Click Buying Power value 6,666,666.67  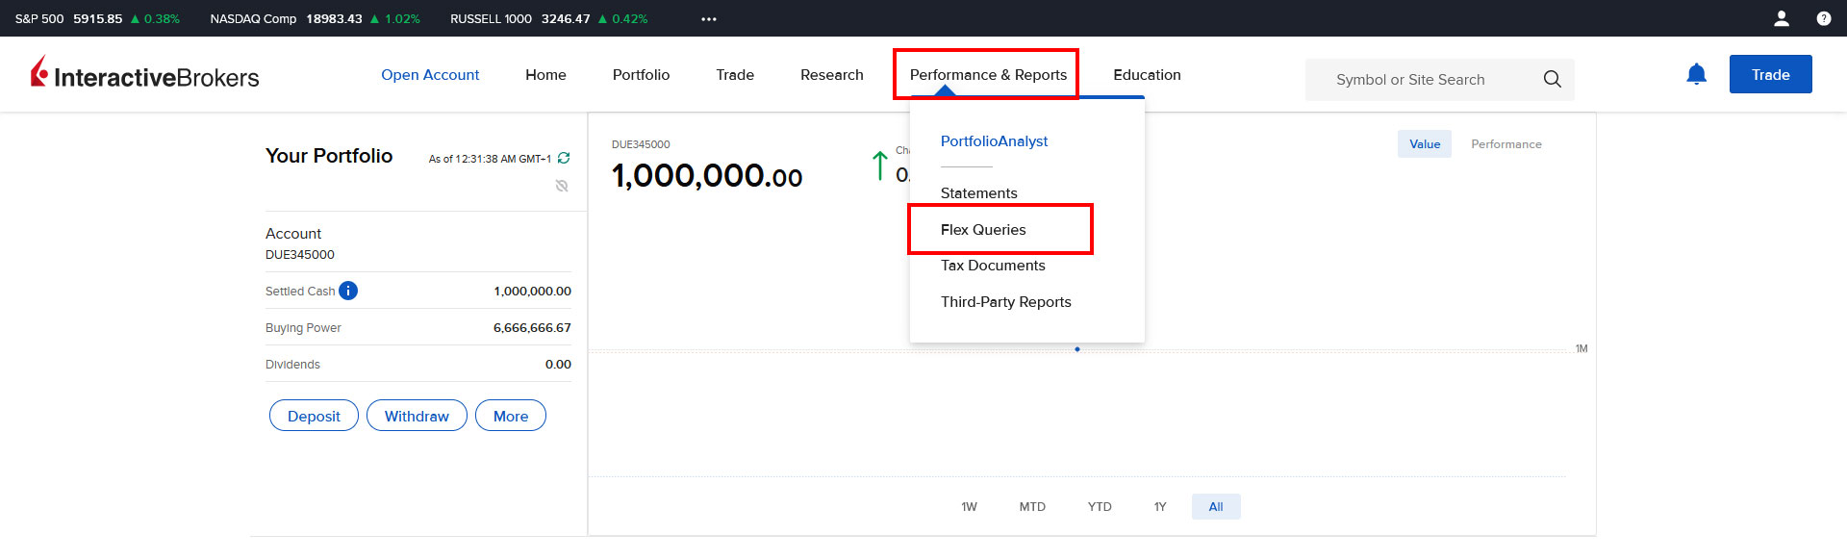(x=532, y=328)
